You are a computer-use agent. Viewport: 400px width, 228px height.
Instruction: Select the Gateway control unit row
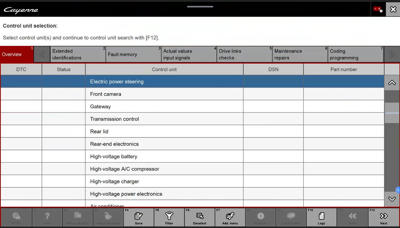coord(164,106)
